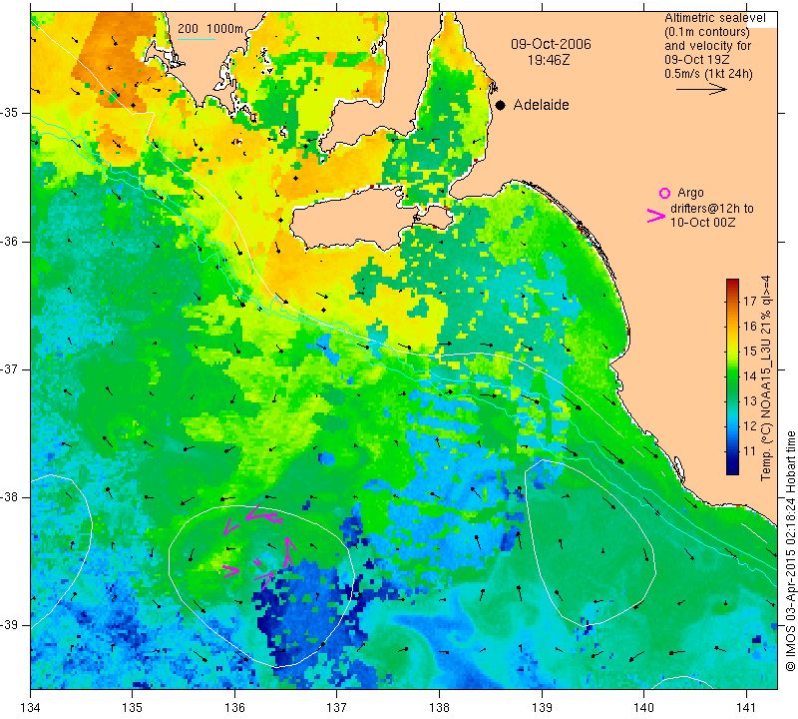
Task: Click the latitude label -38
Action: (10, 497)
